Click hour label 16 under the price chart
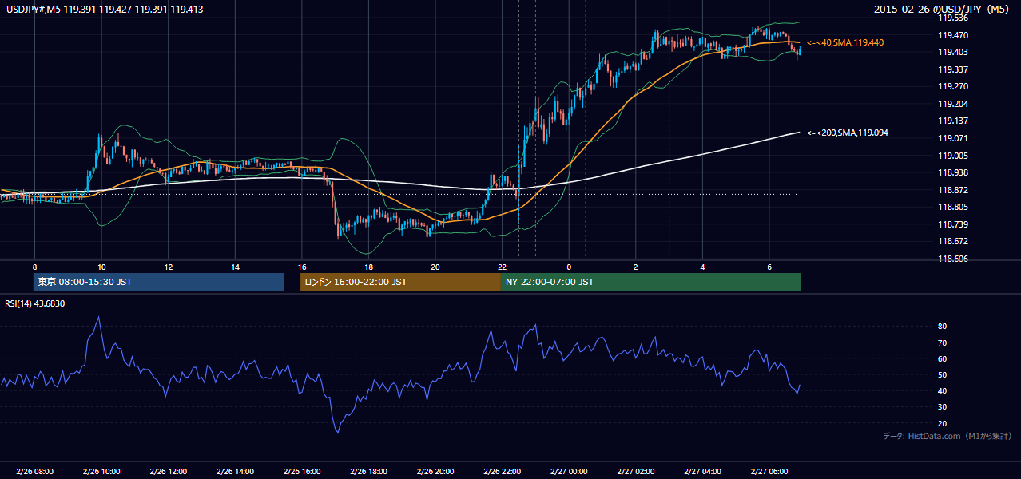This screenshot has width=1021, height=479. click(x=301, y=267)
